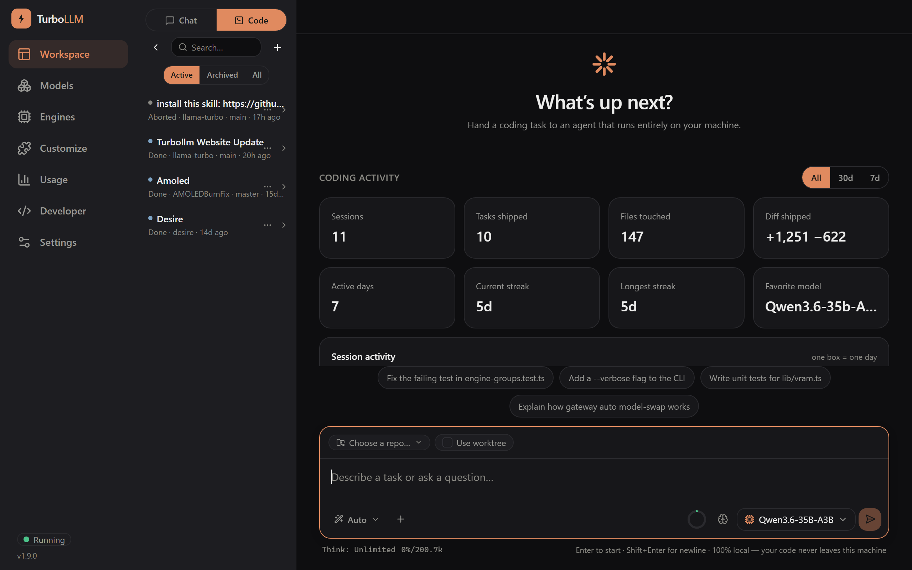Expand the Amoled session chevron
The width and height of the screenshot is (912, 570).
pos(284,187)
